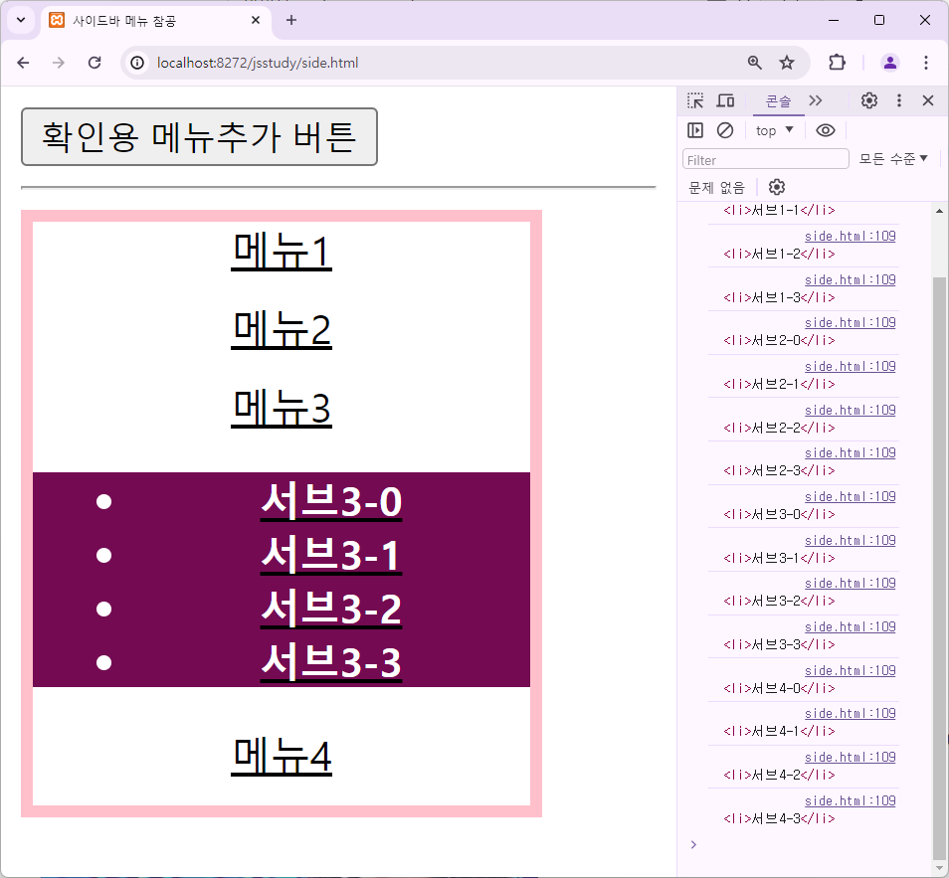Open the Chrome three-dot menu

[x=926, y=63]
